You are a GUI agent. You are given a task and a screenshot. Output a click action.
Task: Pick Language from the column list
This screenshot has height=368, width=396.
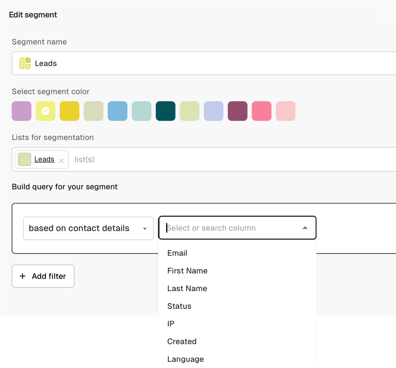[x=185, y=359]
